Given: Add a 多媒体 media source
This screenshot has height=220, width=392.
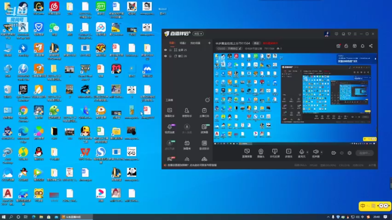Looking at the screenshot, I should pyautogui.click(x=289, y=153).
